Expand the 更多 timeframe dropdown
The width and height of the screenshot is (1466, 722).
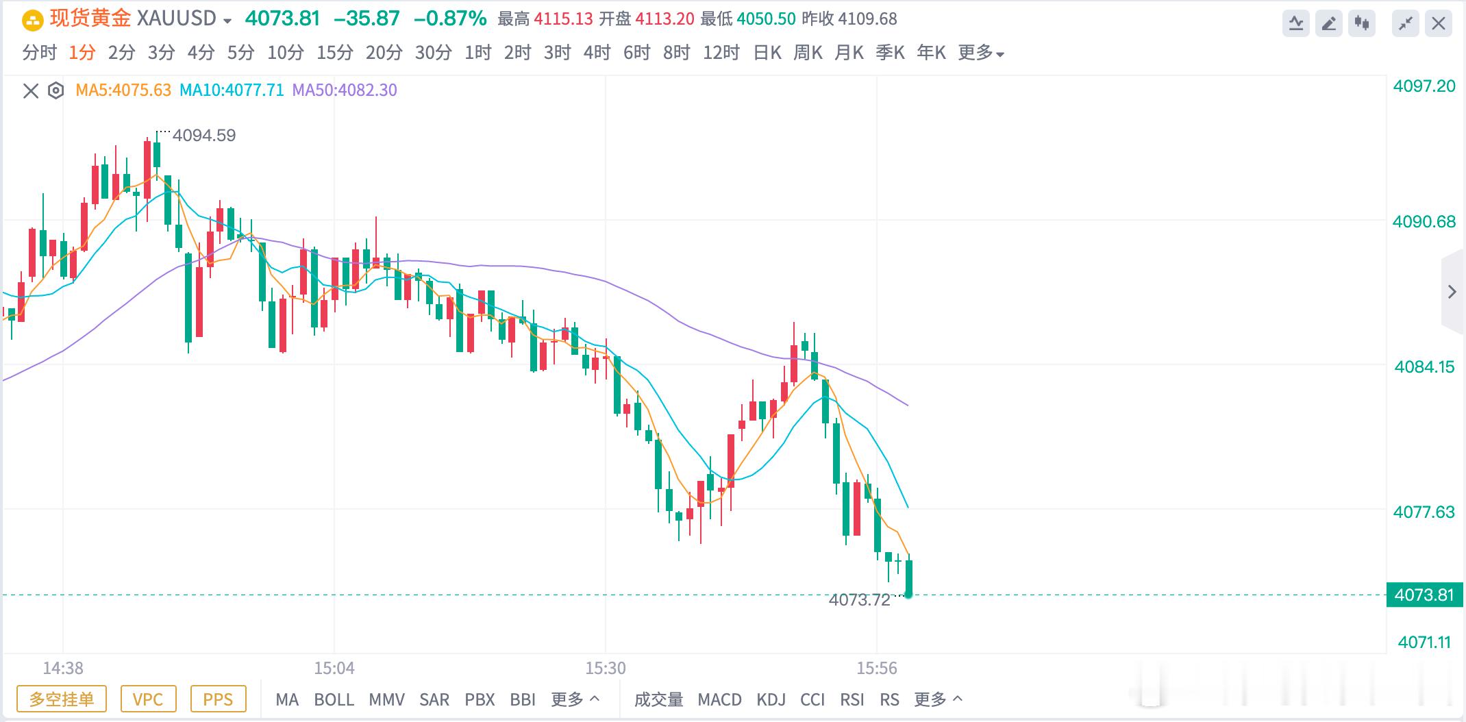[x=981, y=53]
